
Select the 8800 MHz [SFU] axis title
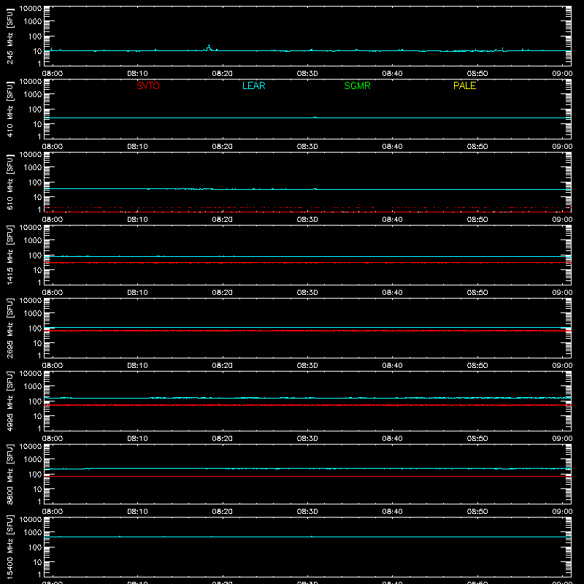click(9, 474)
